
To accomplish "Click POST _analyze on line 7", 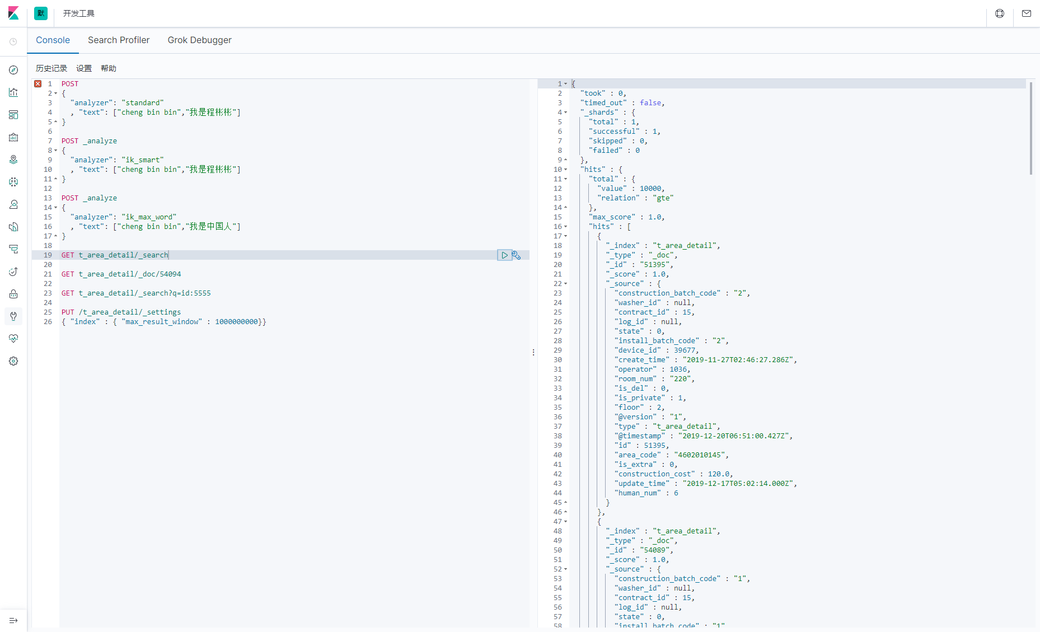I will click(90, 141).
